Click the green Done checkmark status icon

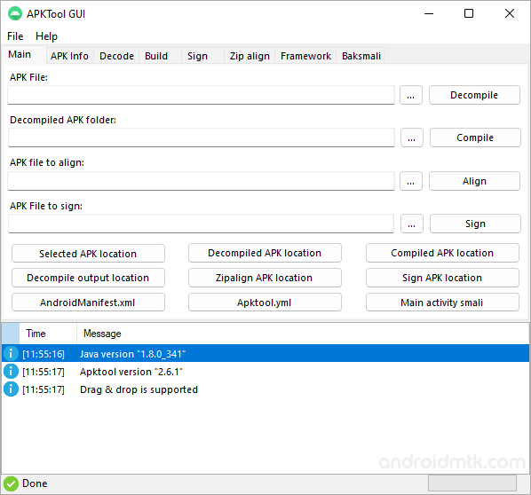click(x=11, y=483)
